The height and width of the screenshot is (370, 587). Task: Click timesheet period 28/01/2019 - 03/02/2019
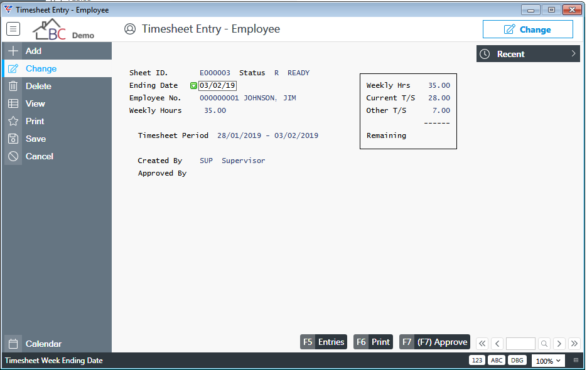click(x=267, y=135)
